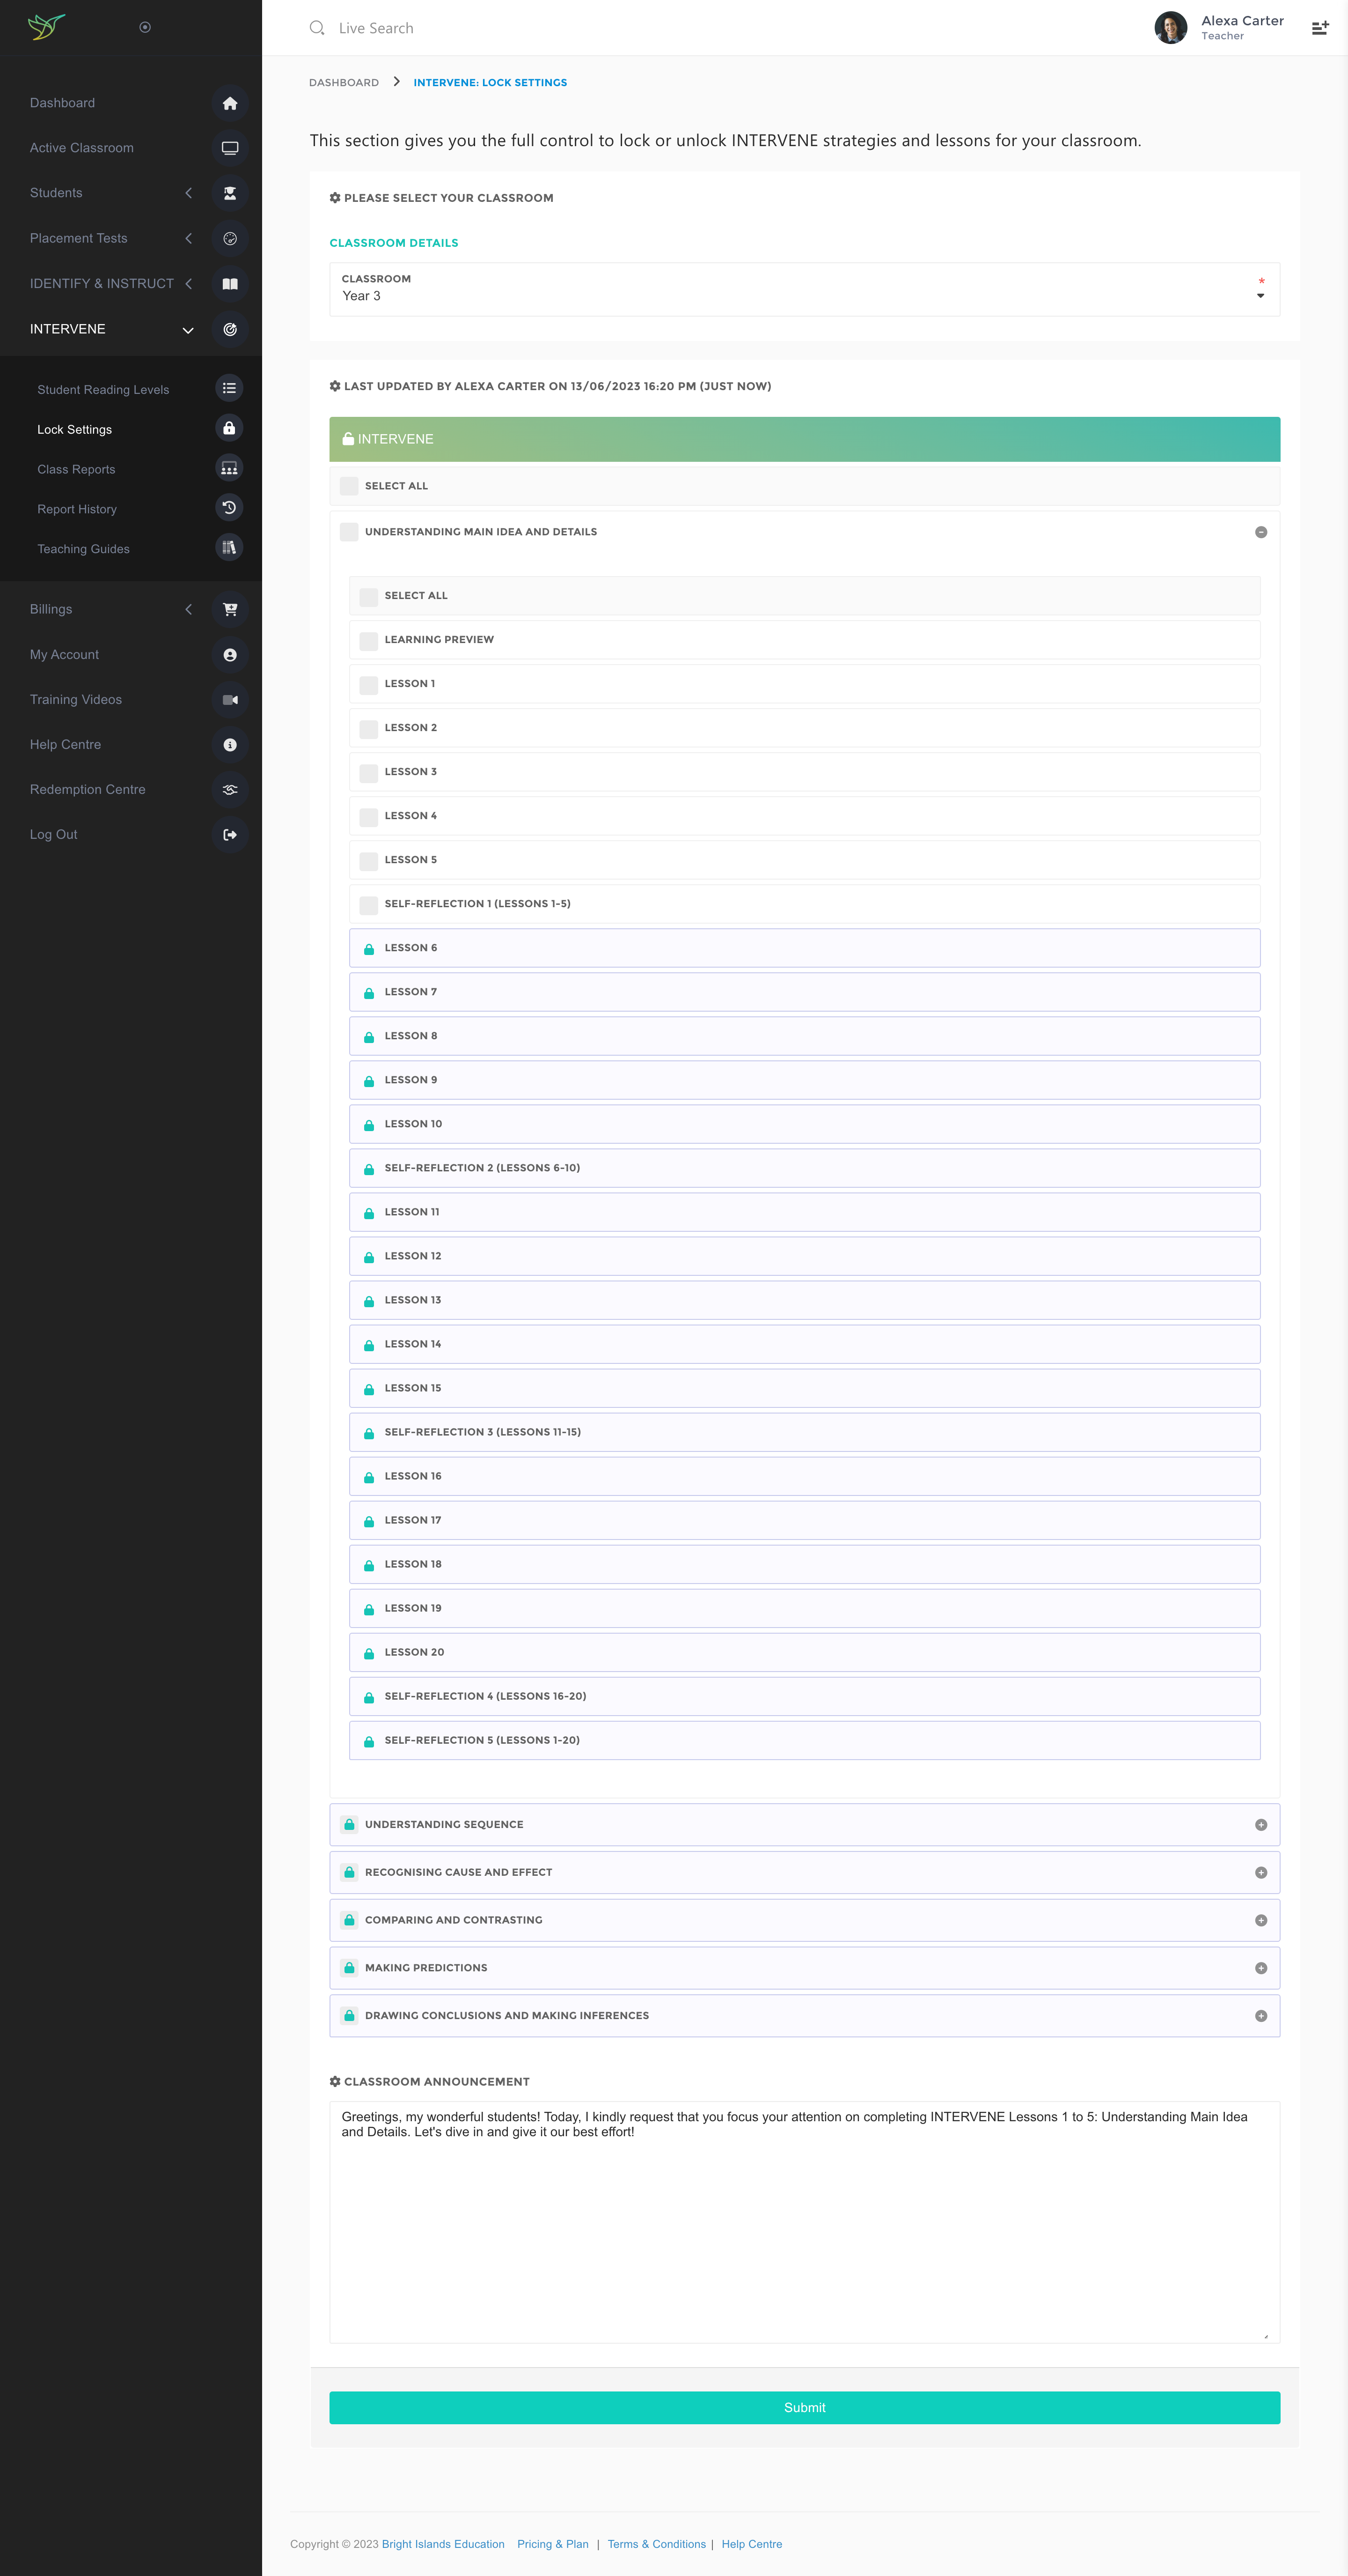Image resolution: width=1348 pixels, height=2576 pixels.
Task: Click the Log Out exit icon
Action: [x=230, y=835]
